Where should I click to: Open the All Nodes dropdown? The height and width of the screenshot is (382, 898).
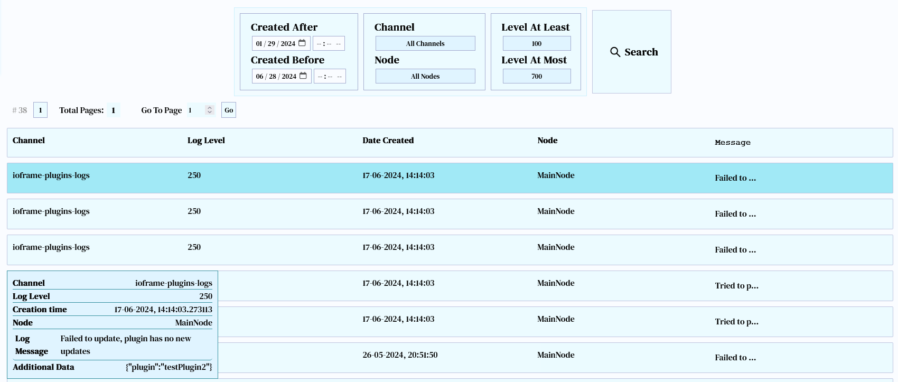425,76
